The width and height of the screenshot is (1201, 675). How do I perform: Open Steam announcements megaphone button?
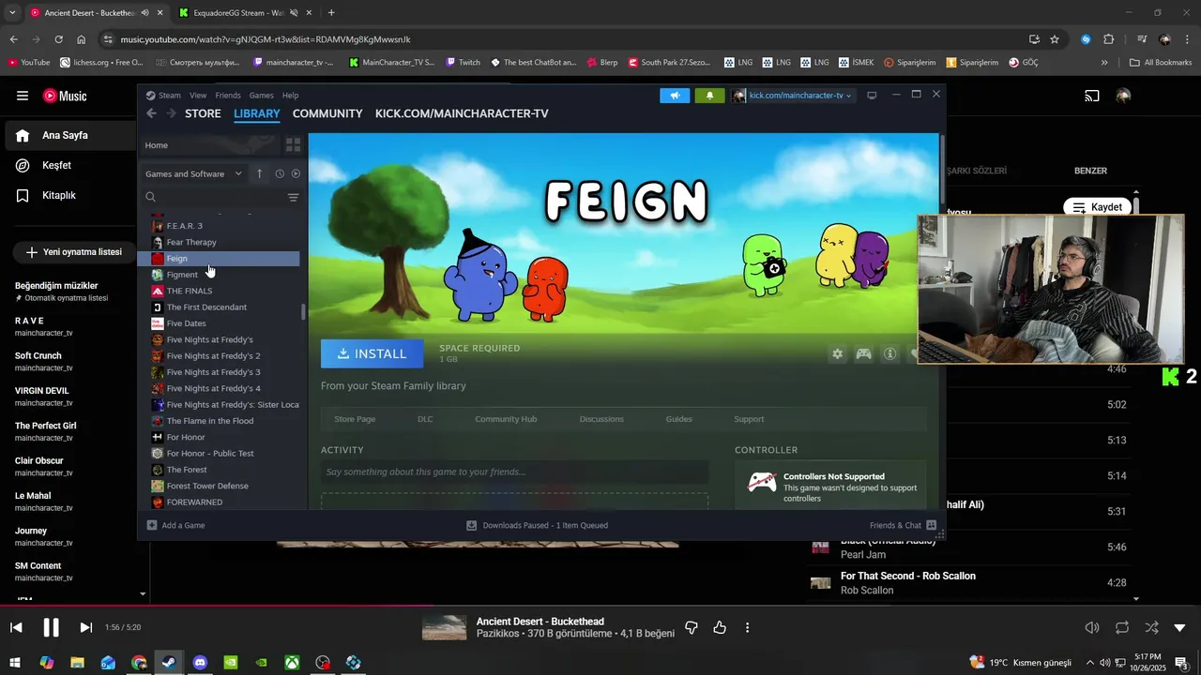coord(675,96)
